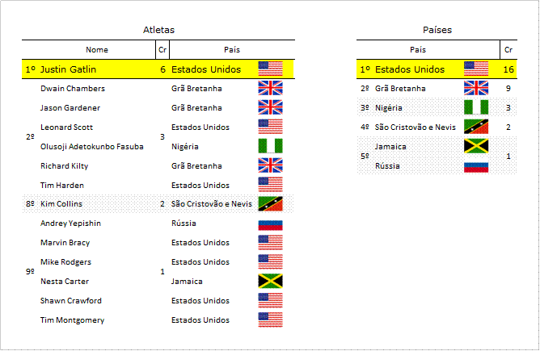Click the USA flag beside Justin Gatlin
Image resolution: width=540 pixels, height=351 pixels.
coord(270,69)
